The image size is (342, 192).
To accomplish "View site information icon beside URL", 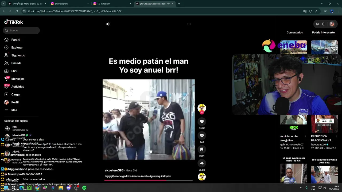I will pos(24,11).
